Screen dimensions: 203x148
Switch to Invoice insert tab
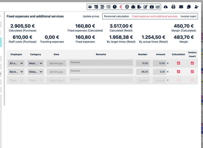[x=189, y=16]
